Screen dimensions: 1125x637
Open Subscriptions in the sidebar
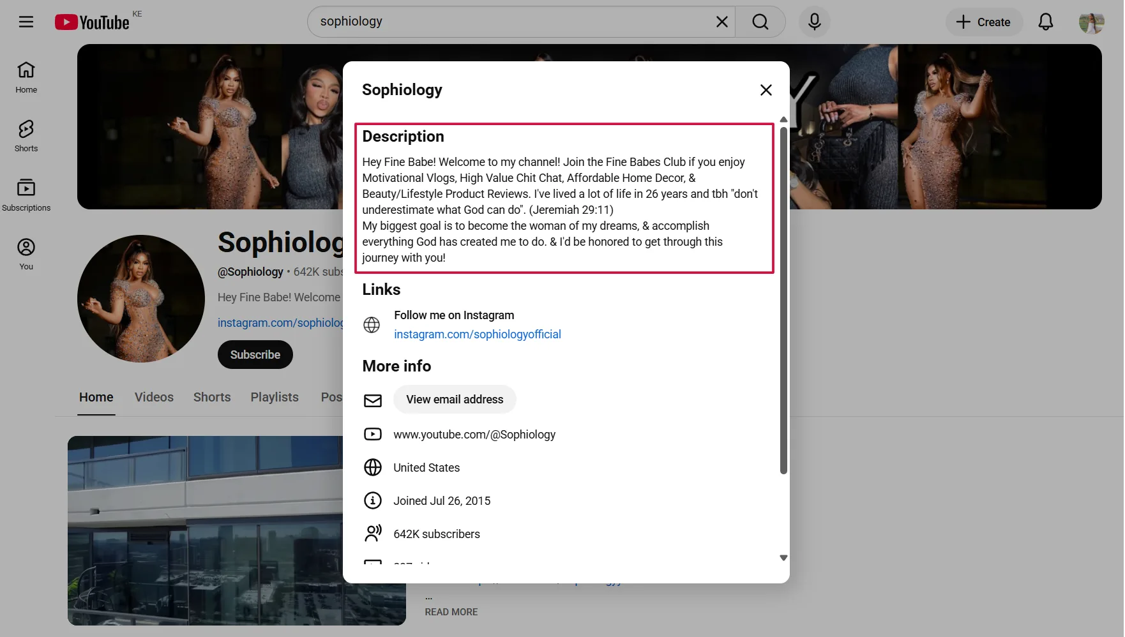[26, 195]
